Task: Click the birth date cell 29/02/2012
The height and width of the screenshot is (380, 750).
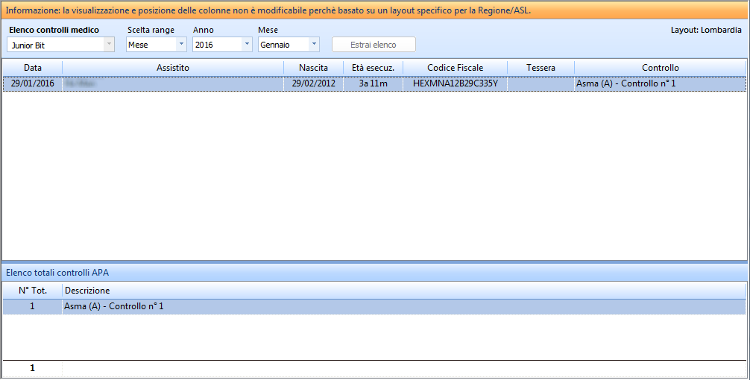Action: [x=313, y=83]
